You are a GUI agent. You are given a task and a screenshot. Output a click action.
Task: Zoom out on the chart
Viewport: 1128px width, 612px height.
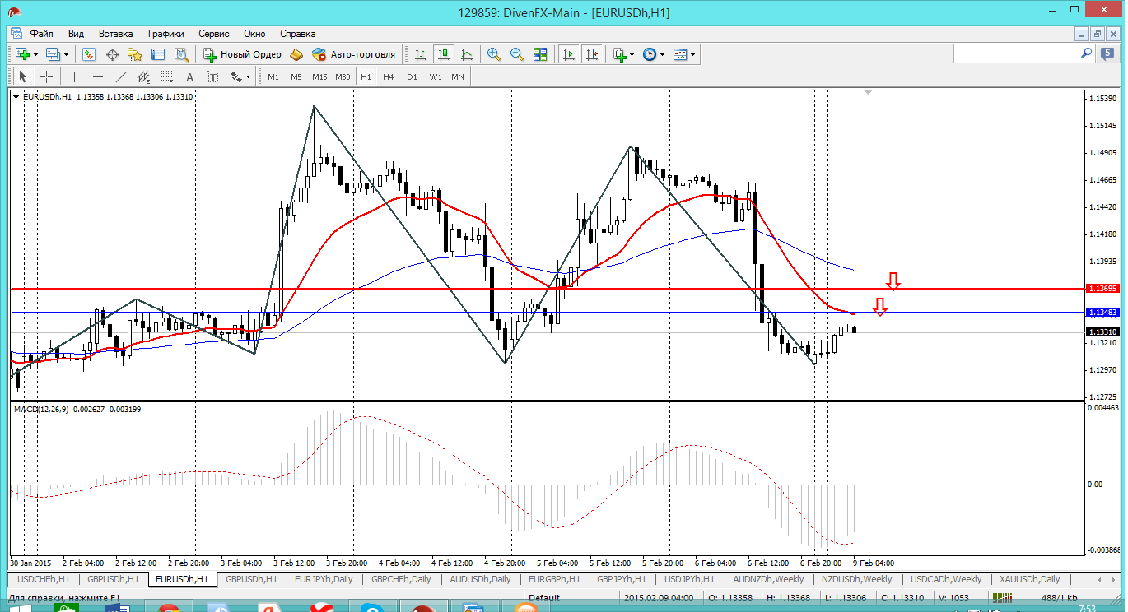[517, 54]
